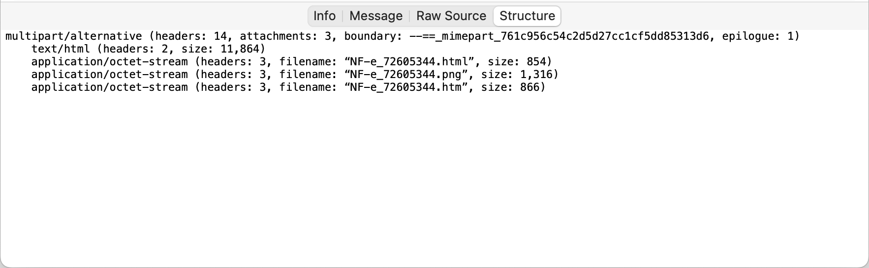Open the Message tab

[x=376, y=16]
